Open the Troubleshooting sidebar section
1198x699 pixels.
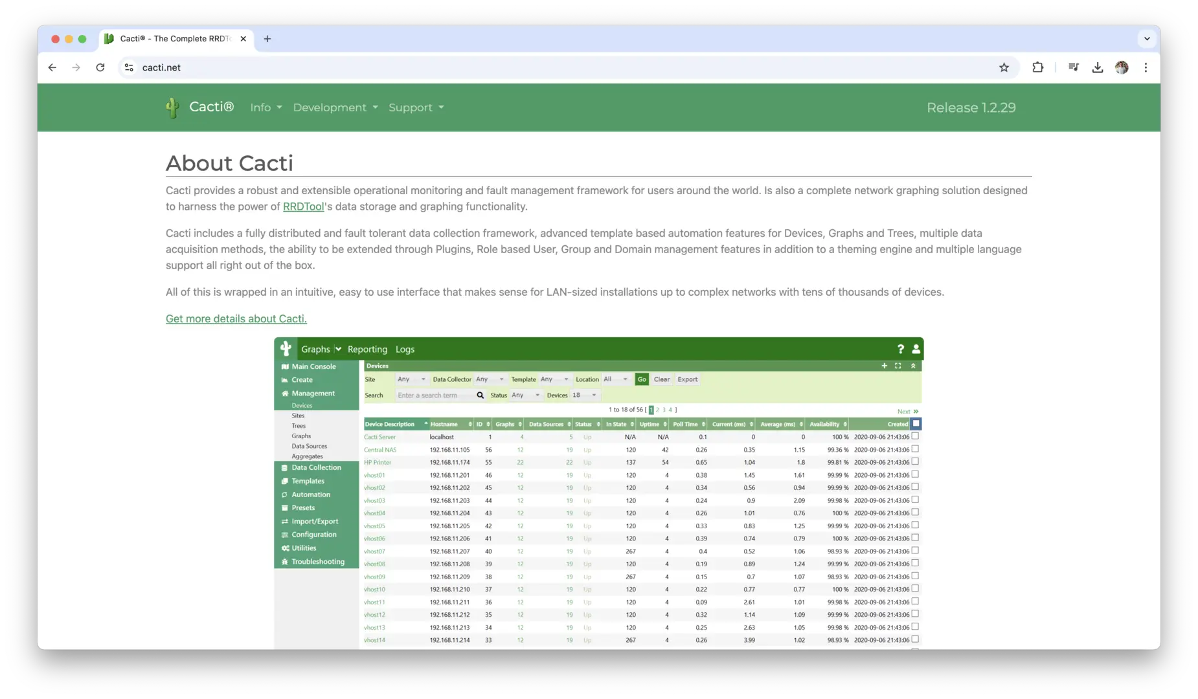318,562
